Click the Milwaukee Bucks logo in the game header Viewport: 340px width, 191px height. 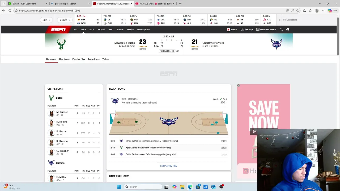click(x=61, y=44)
